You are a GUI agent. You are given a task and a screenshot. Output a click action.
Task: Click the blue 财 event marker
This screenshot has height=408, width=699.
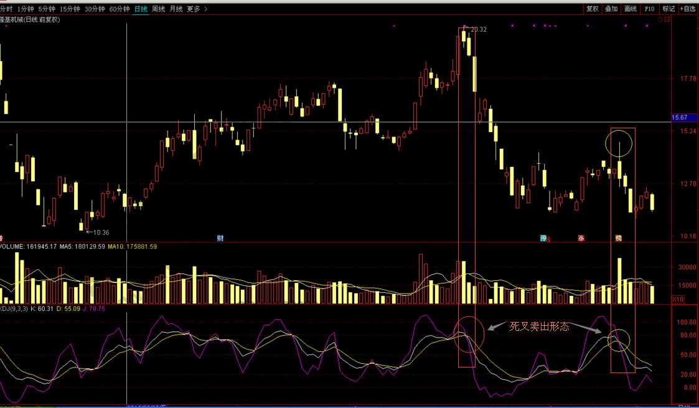(x=220, y=238)
